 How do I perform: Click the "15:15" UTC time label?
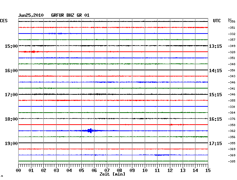click(215, 95)
